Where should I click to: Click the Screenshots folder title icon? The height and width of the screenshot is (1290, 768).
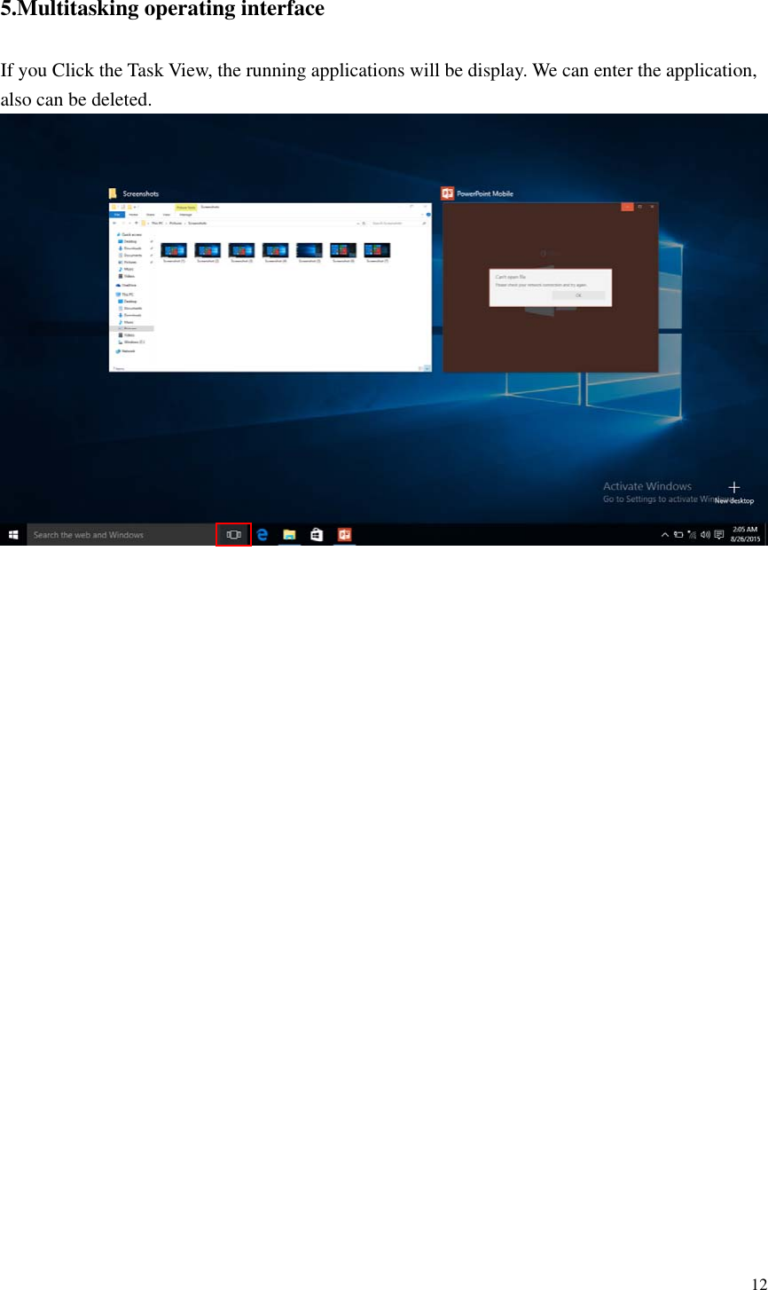pos(114,193)
